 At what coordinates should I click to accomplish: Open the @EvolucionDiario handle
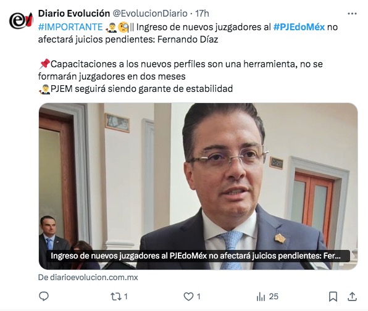(x=150, y=14)
